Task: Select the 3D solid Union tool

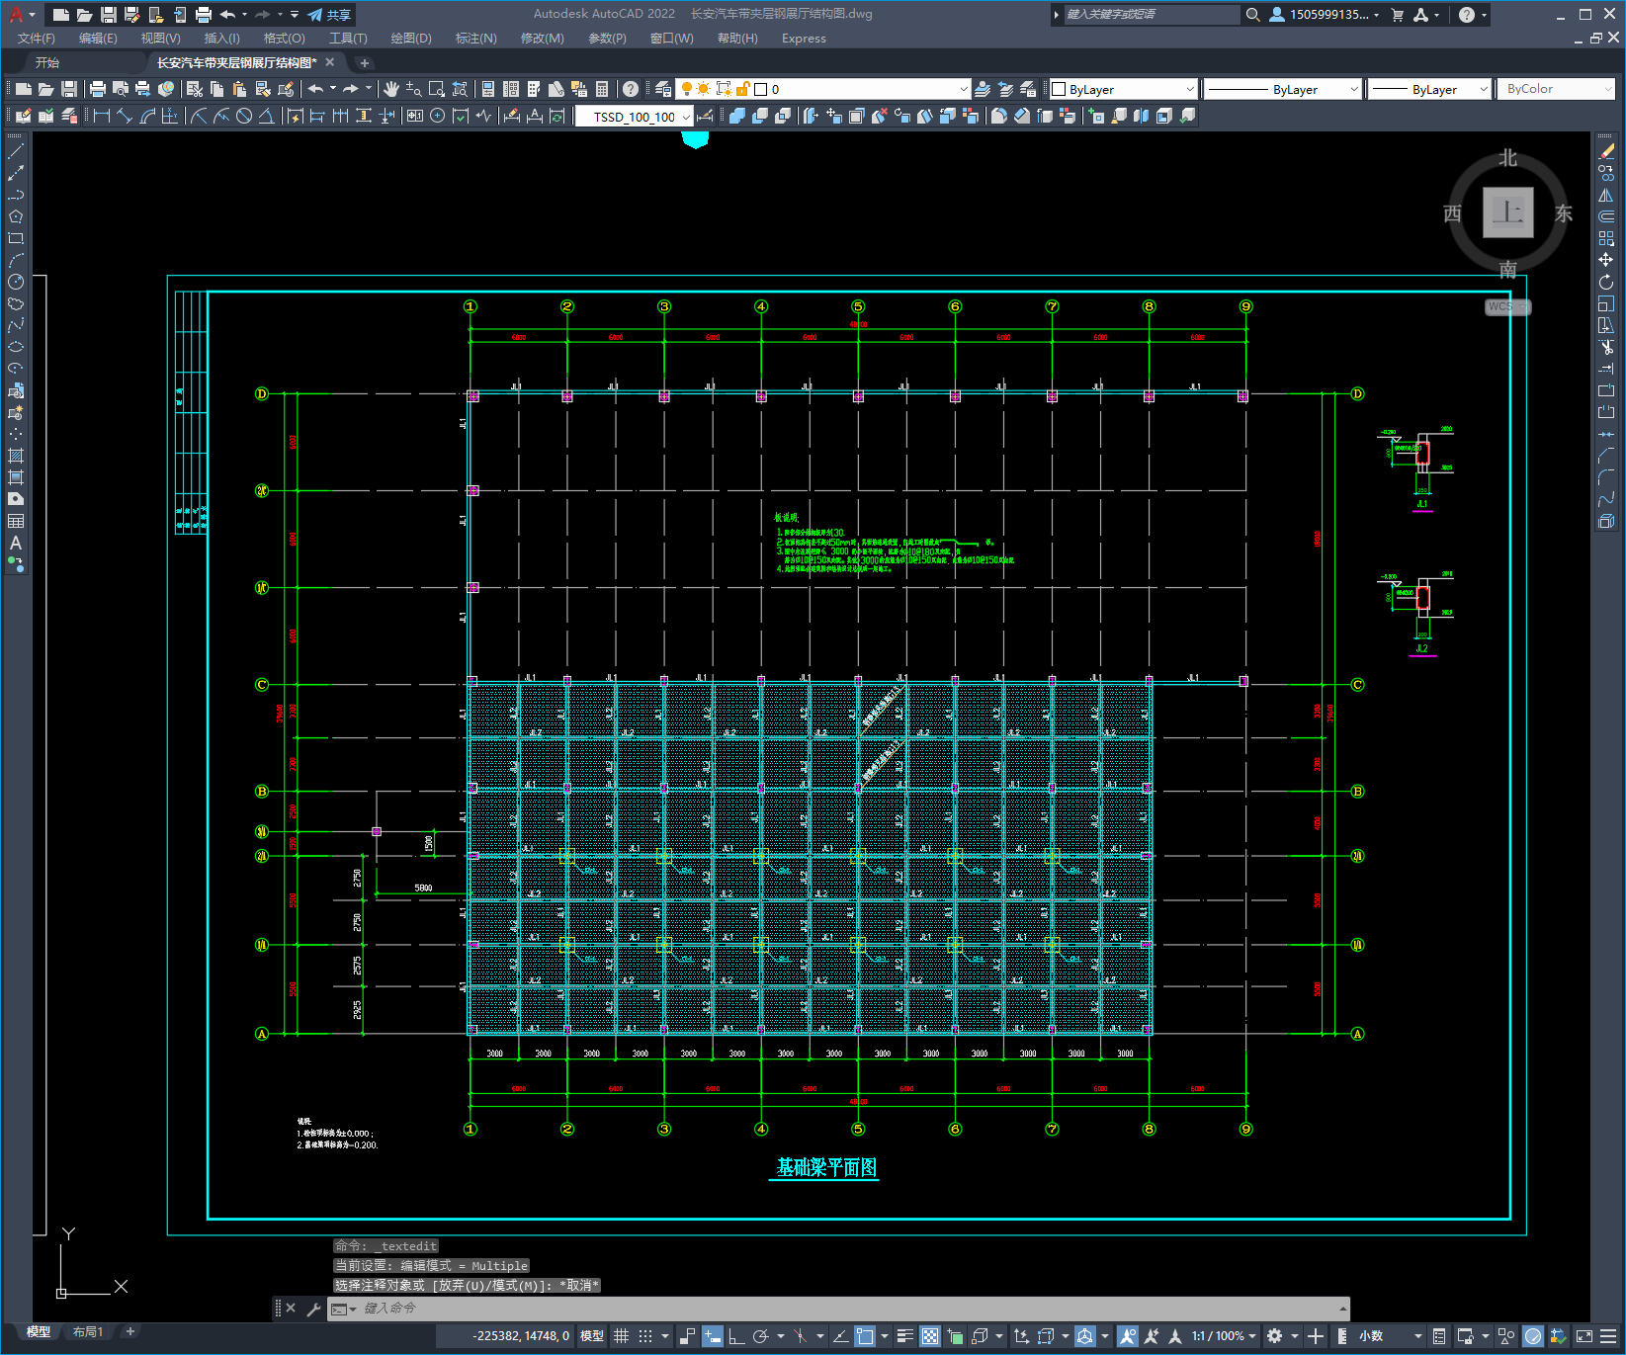Action: 737,116
